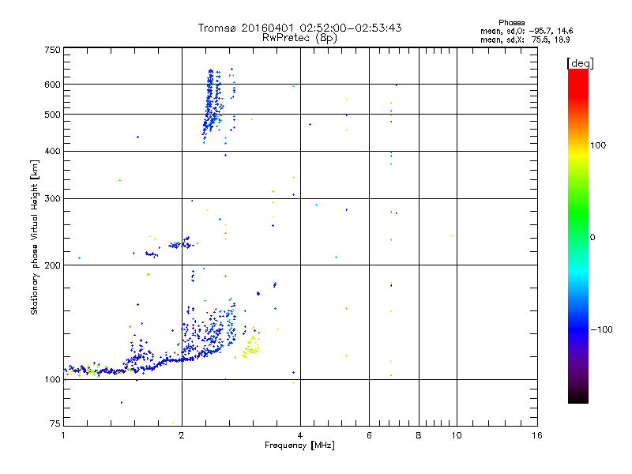Click the x-axis label '1'
Screen dimensions: 632x474
(63, 435)
